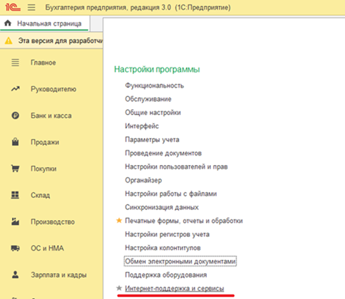Open Настройки работы с файлами
This screenshot has width=345, height=299.
pyautogui.click(x=171, y=193)
